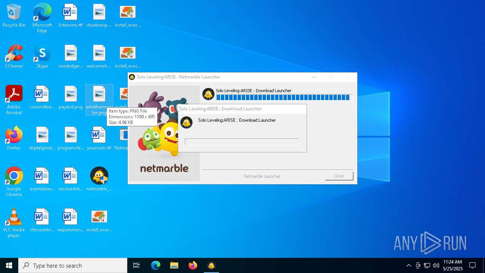Select the requiremen document icon

[70, 221]
